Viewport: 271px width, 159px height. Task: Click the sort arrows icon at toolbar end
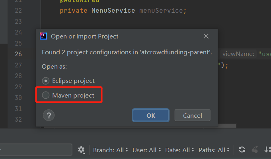click(x=267, y=150)
